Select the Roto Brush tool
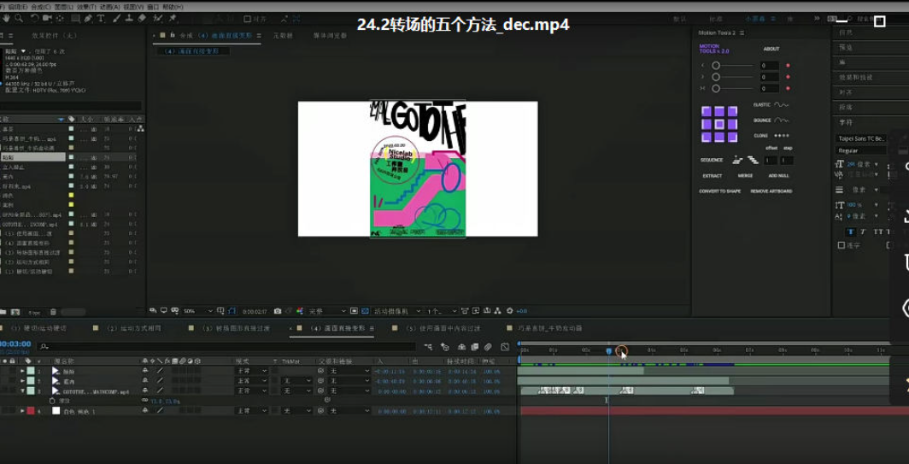The height and width of the screenshot is (464, 909). pyautogui.click(x=158, y=18)
